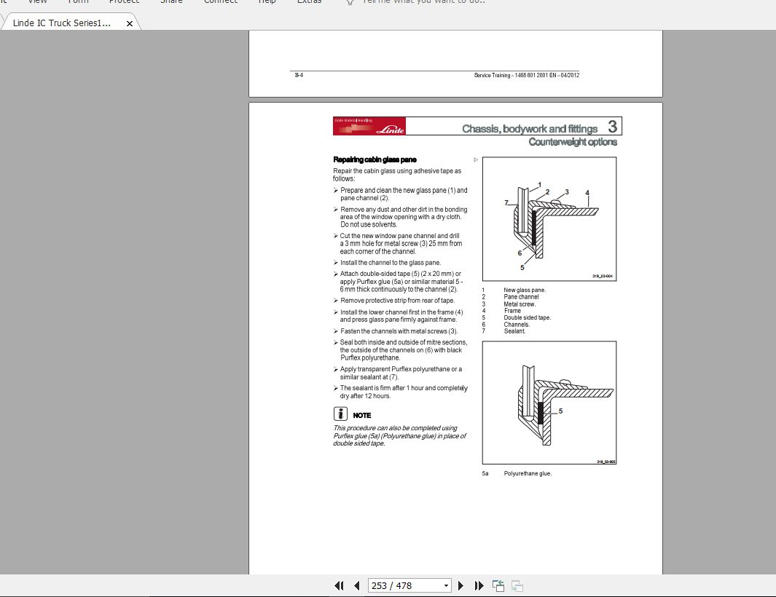The height and width of the screenshot is (597, 776).
Task: Click the Repairing cabin glass pane heading
Action: pos(375,159)
